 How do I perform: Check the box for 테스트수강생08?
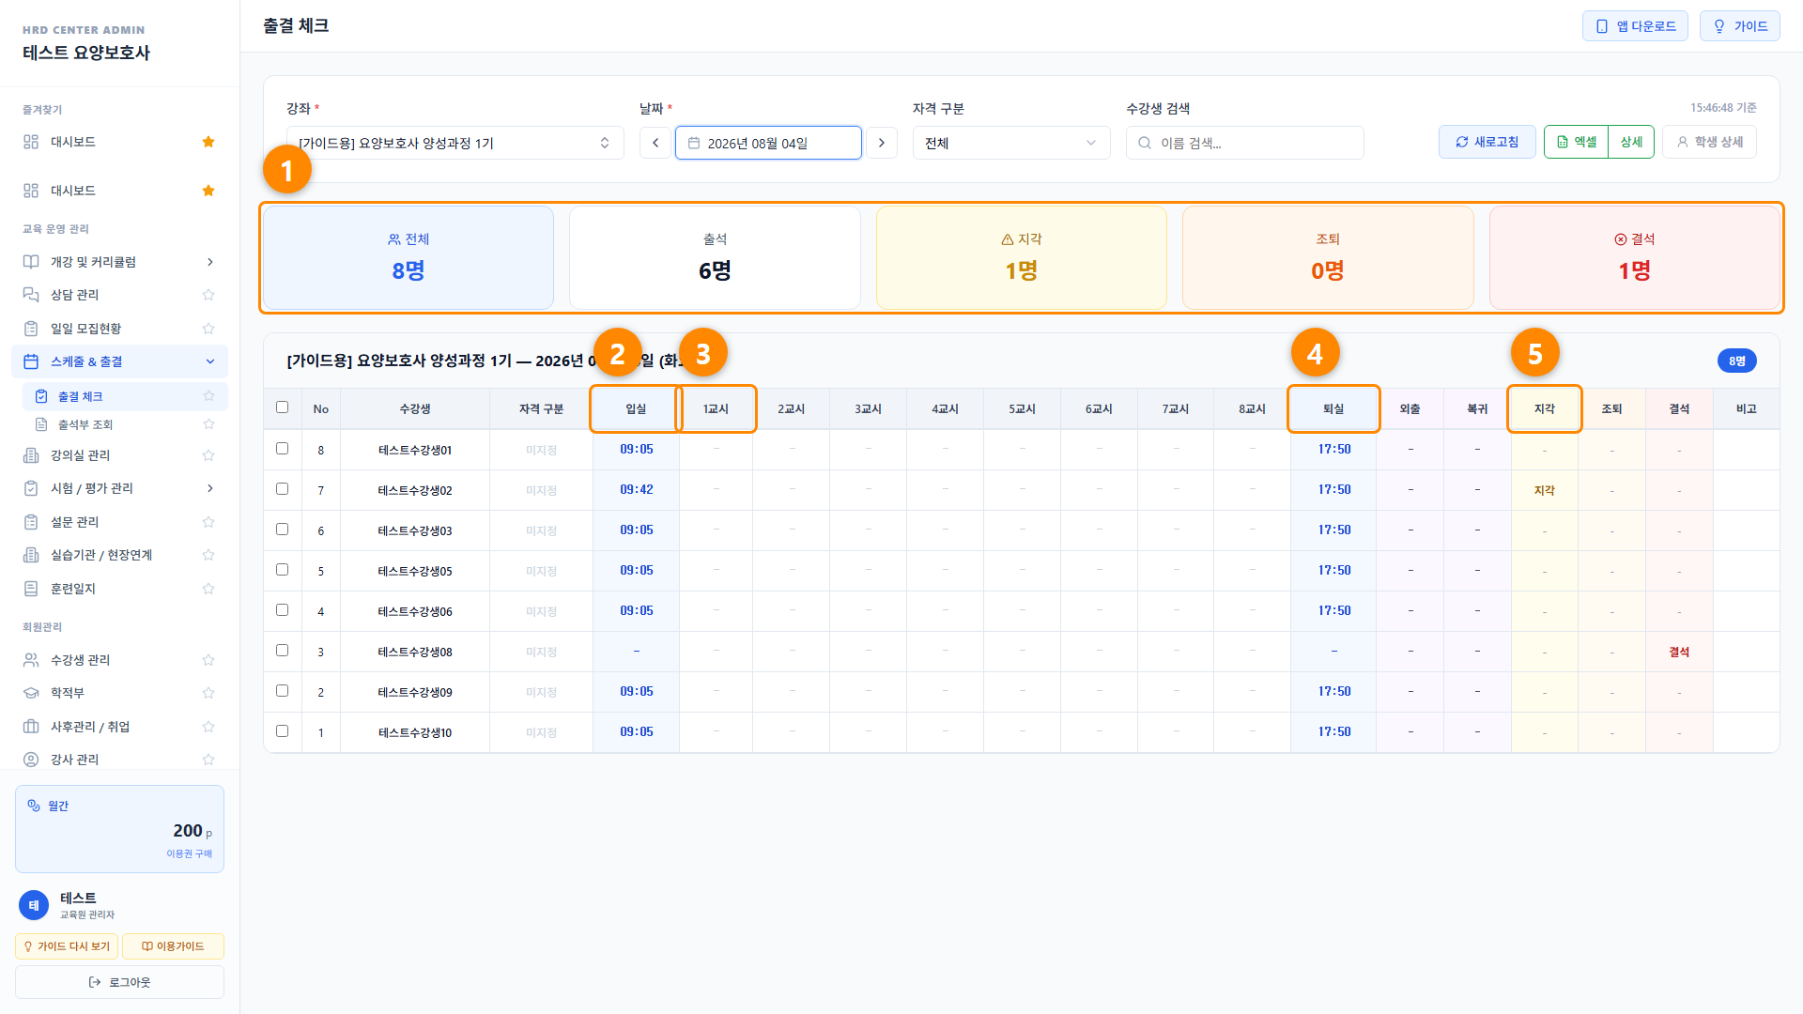(282, 651)
